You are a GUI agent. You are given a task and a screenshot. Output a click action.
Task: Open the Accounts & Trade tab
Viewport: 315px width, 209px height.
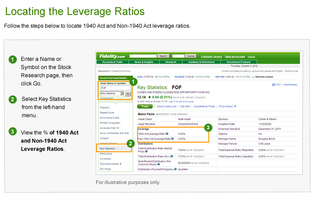point(113,62)
